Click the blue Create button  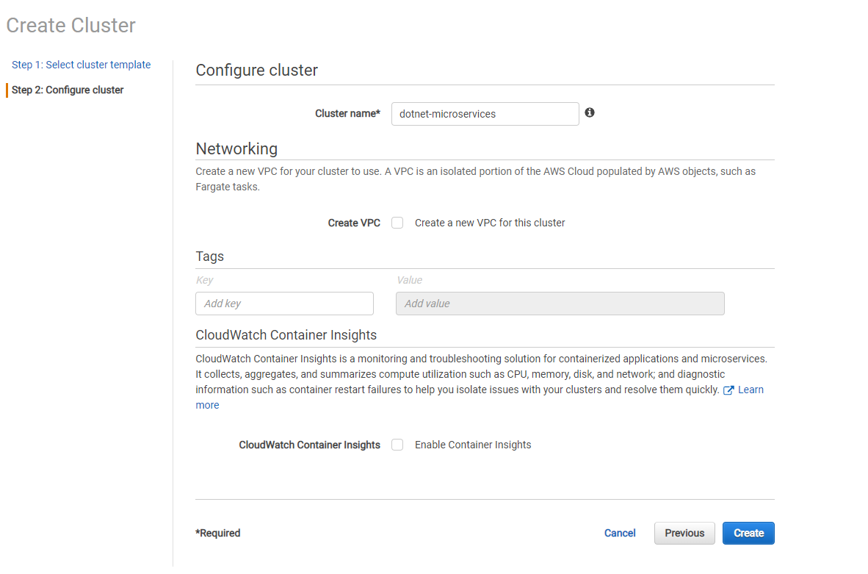click(748, 533)
